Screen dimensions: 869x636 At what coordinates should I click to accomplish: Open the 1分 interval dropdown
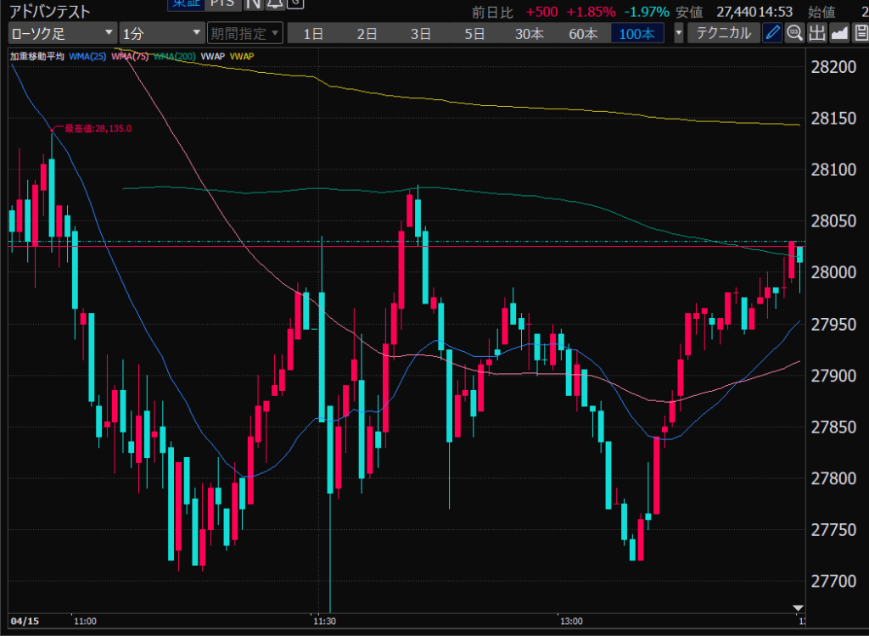click(x=162, y=34)
